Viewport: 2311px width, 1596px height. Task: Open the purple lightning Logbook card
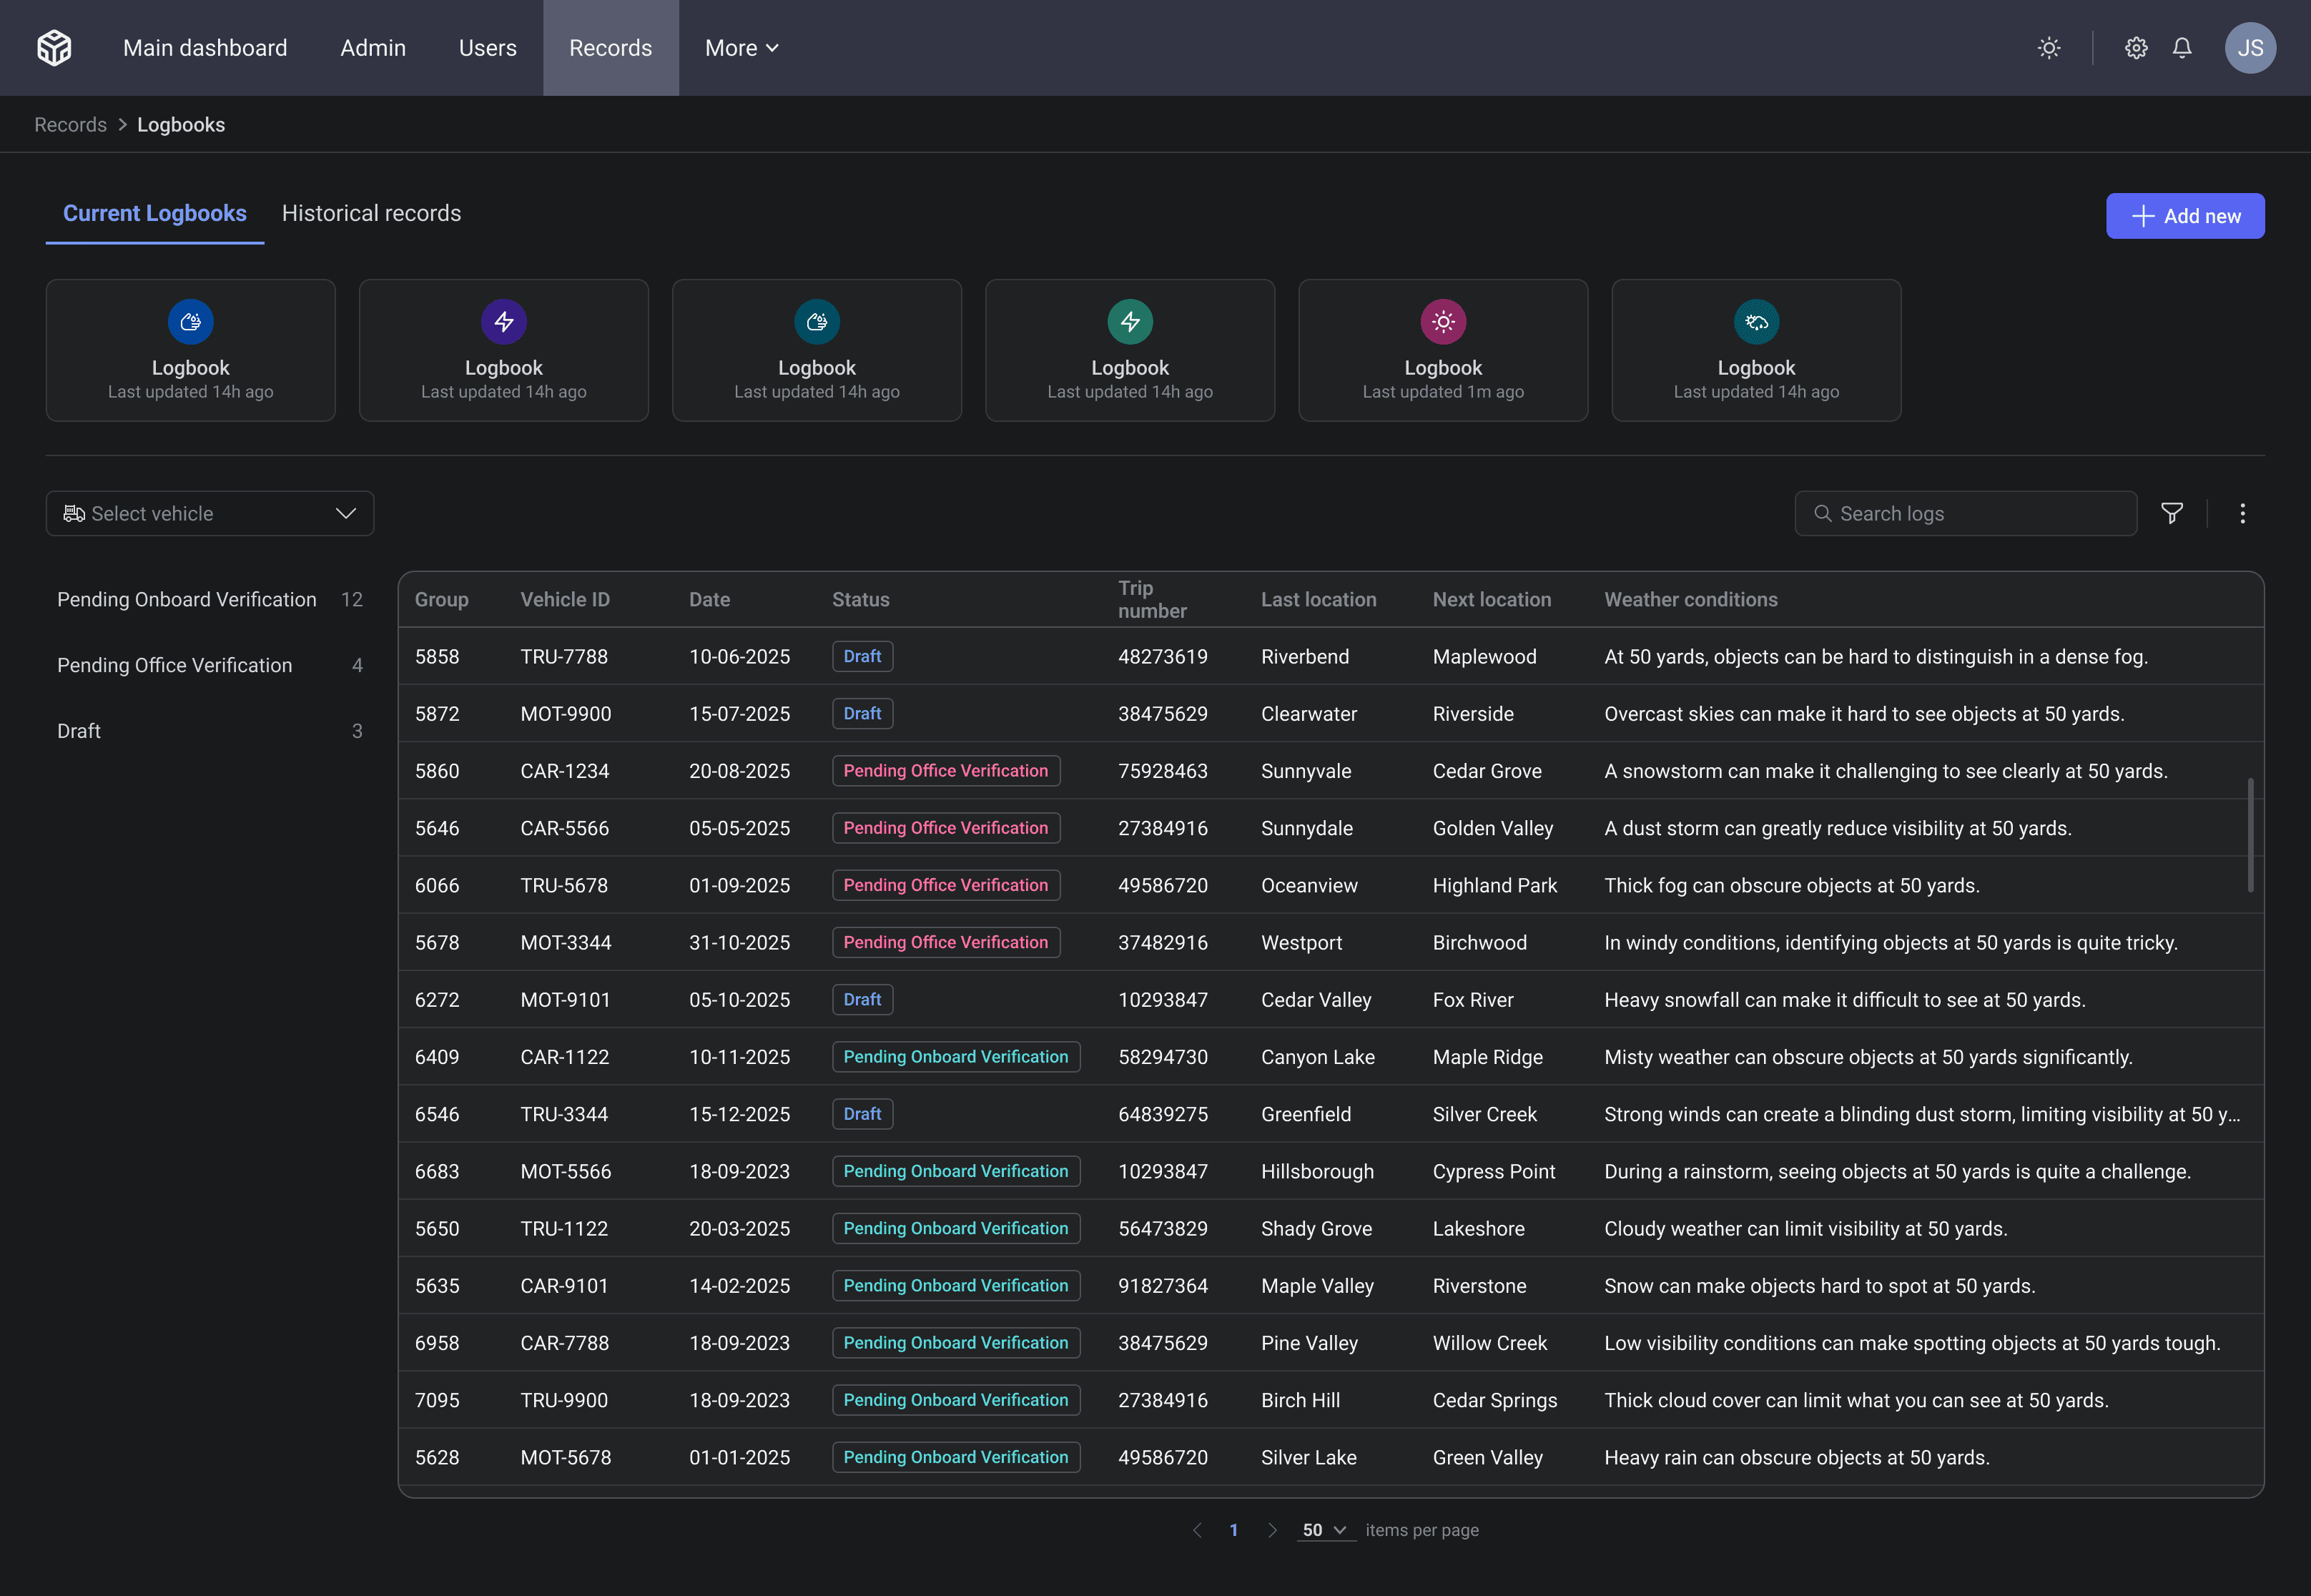click(503, 350)
